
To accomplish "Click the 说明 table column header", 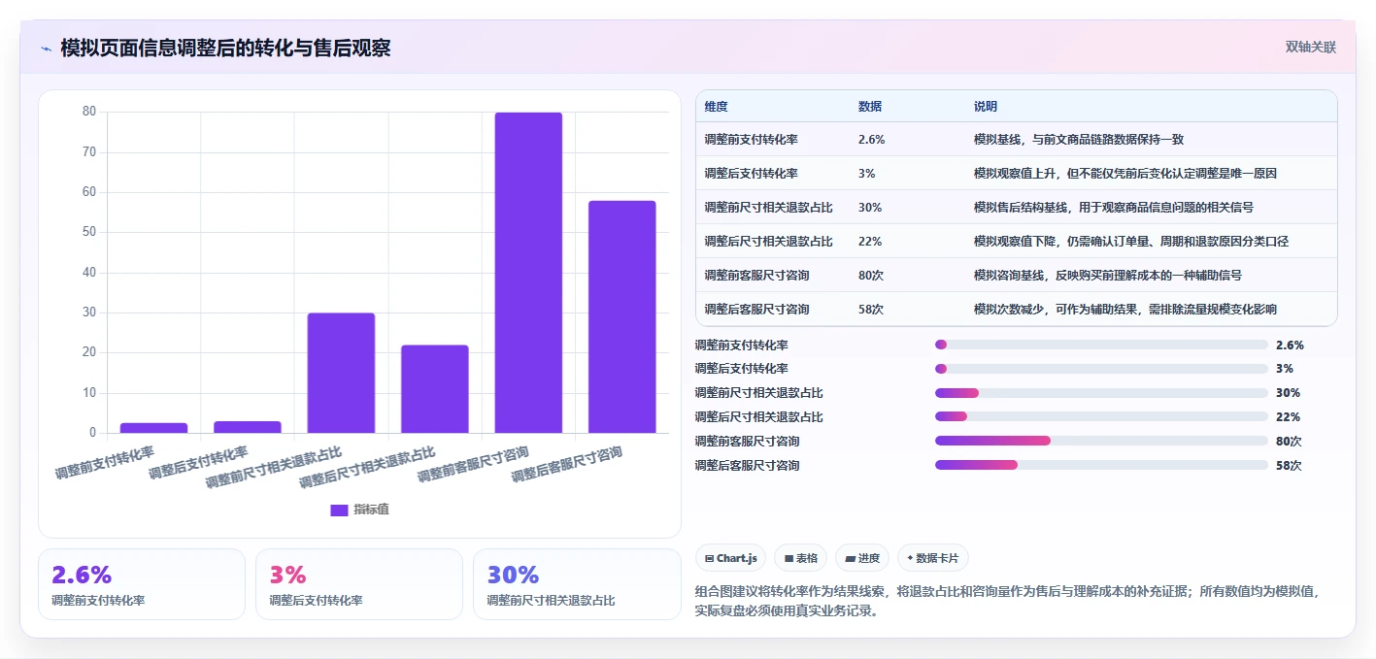I will point(986,107).
